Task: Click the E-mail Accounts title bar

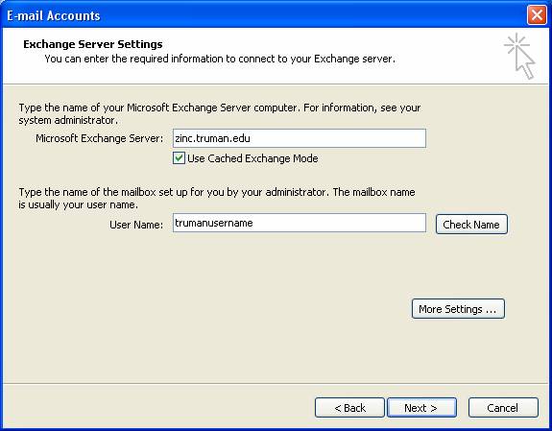Action: tap(264, 15)
